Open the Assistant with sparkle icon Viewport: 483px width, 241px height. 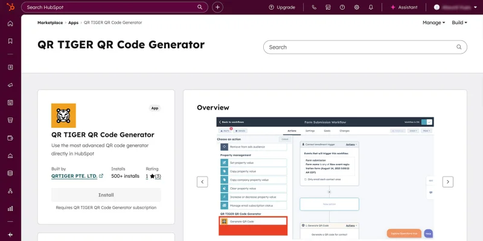click(x=404, y=7)
